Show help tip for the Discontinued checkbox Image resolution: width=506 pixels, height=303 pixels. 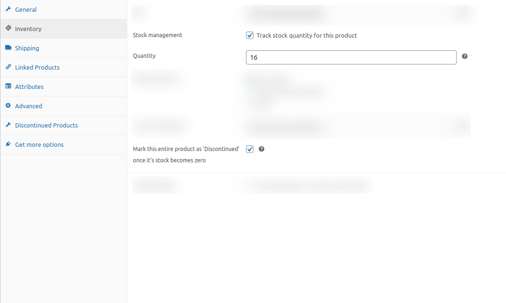tap(261, 149)
